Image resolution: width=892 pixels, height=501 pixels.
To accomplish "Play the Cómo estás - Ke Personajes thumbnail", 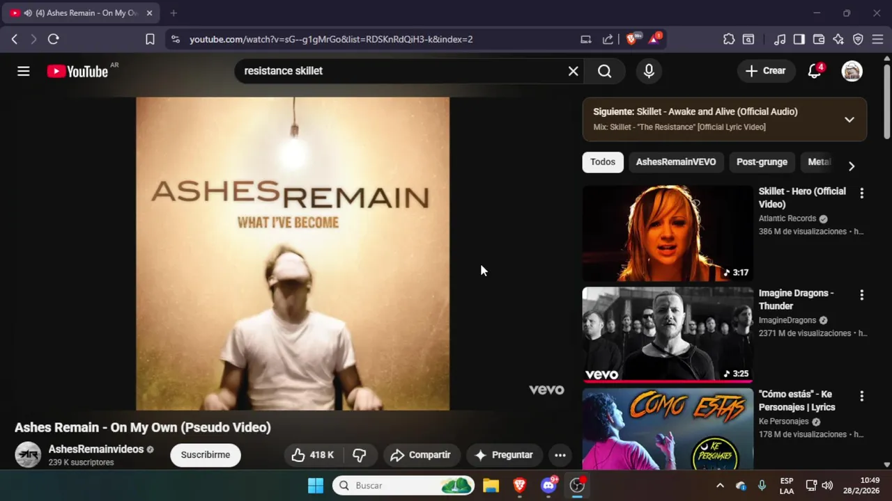I will click(x=668, y=429).
